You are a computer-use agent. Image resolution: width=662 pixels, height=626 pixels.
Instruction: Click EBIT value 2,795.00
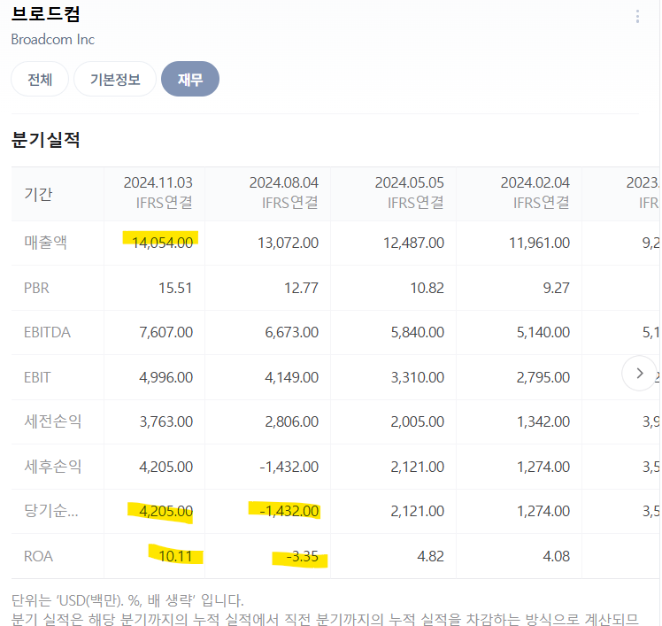(x=543, y=377)
